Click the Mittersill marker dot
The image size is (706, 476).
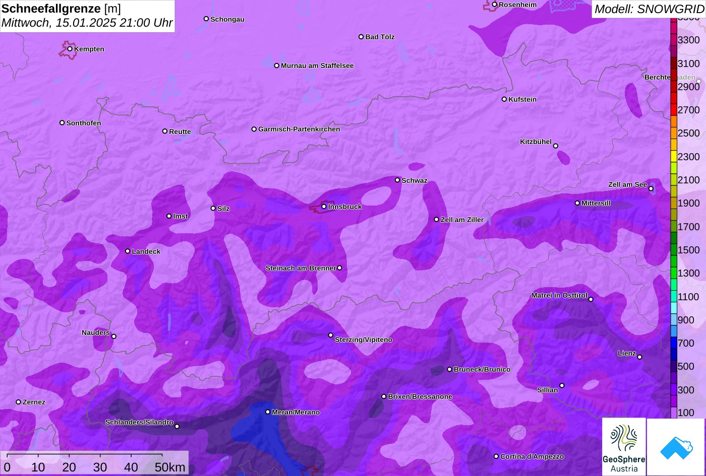click(577, 203)
